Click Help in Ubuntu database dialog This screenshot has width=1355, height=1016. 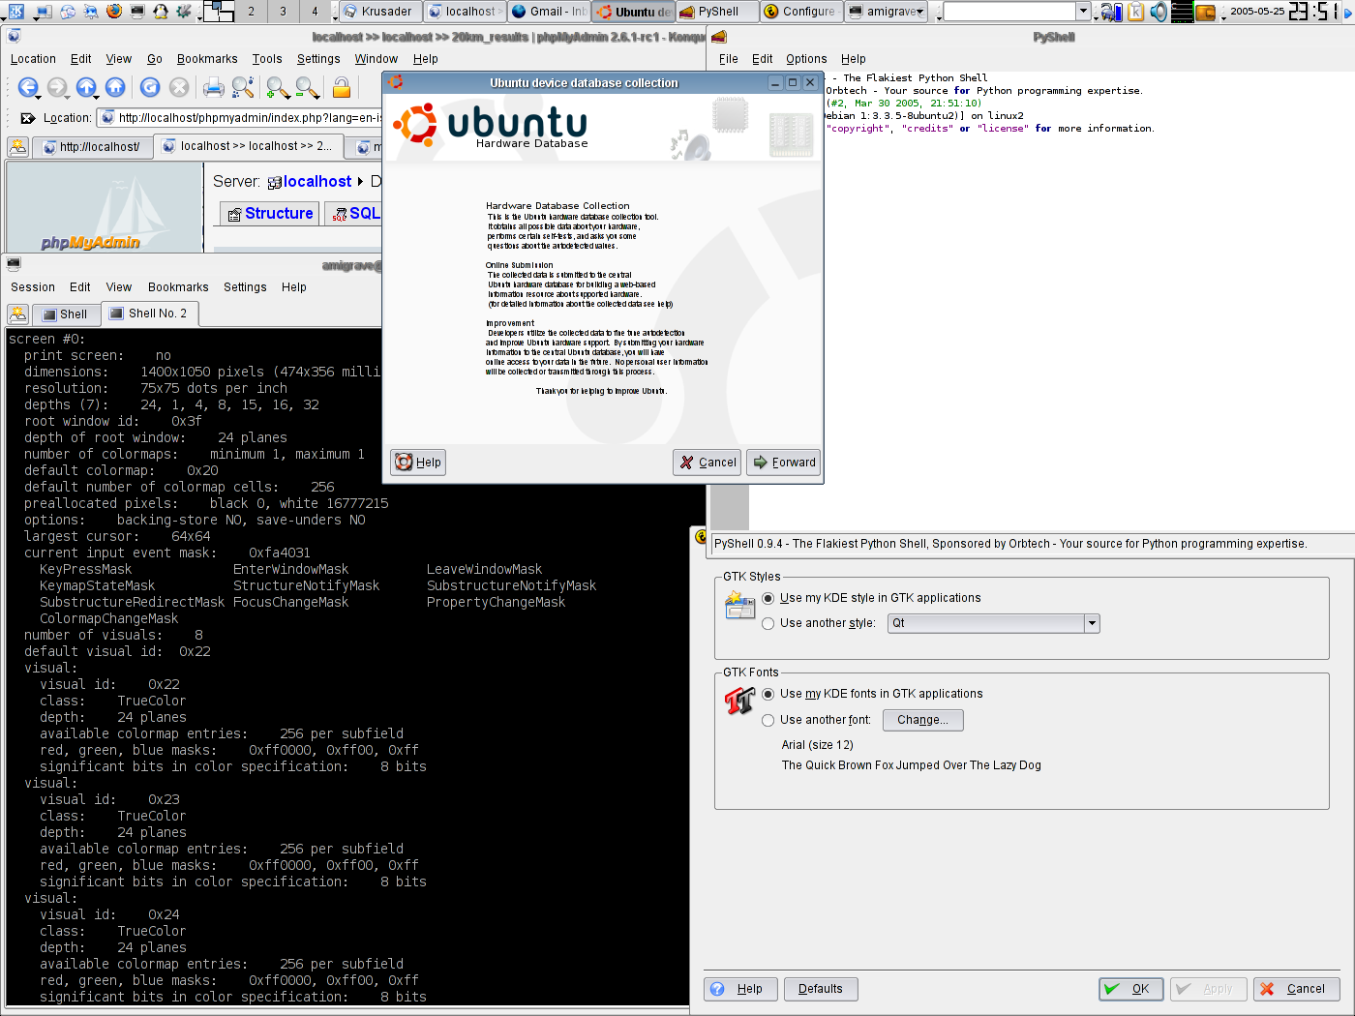(418, 463)
